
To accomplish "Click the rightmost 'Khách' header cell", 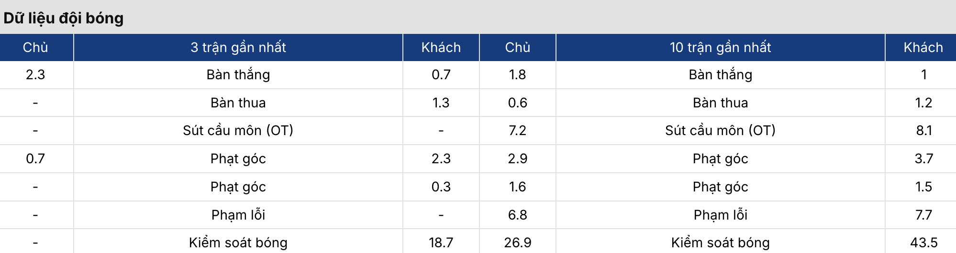I will [x=923, y=47].
